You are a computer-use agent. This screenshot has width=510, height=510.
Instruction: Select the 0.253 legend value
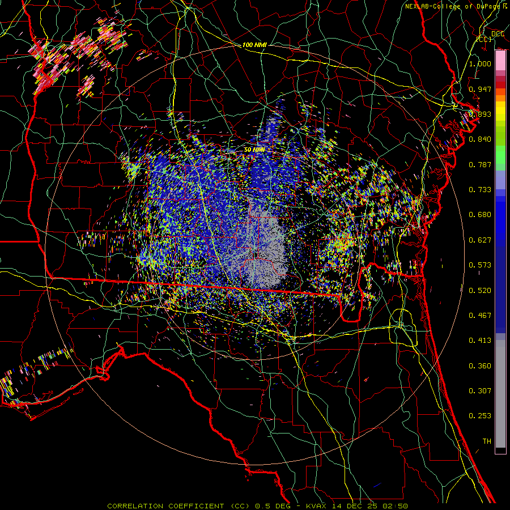(x=480, y=416)
